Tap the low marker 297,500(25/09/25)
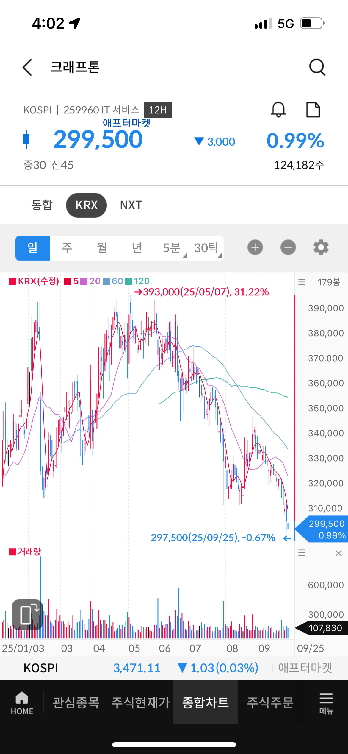This screenshot has width=348, height=754. 221,538
